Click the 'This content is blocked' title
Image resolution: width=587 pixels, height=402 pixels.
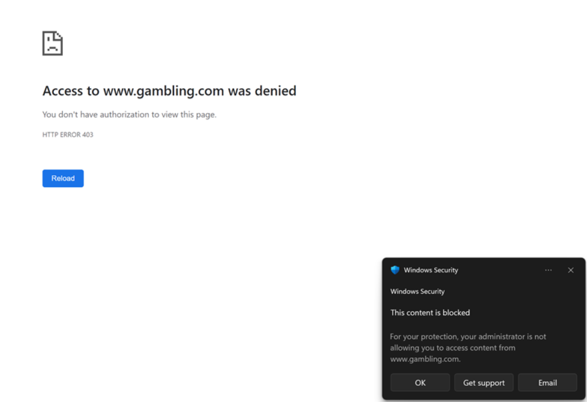pyautogui.click(x=430, y=312)
